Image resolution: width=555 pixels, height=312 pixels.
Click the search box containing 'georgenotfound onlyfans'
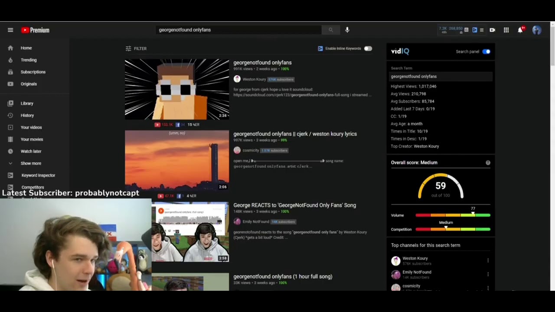pos(238,30)
